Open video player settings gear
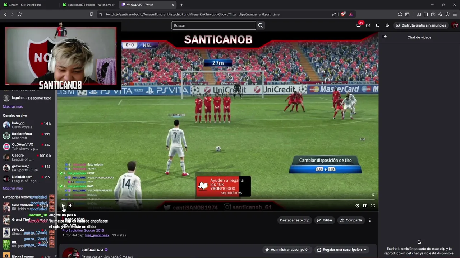460x258 pixels. point(357,206)
